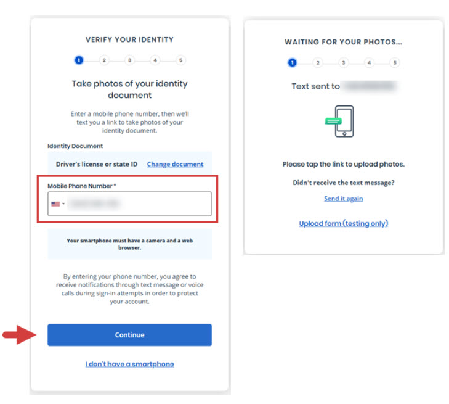Click the red arrow pointing to Continue
The width and height of the screenshot is (449, 404).
(x=18, y=335)
